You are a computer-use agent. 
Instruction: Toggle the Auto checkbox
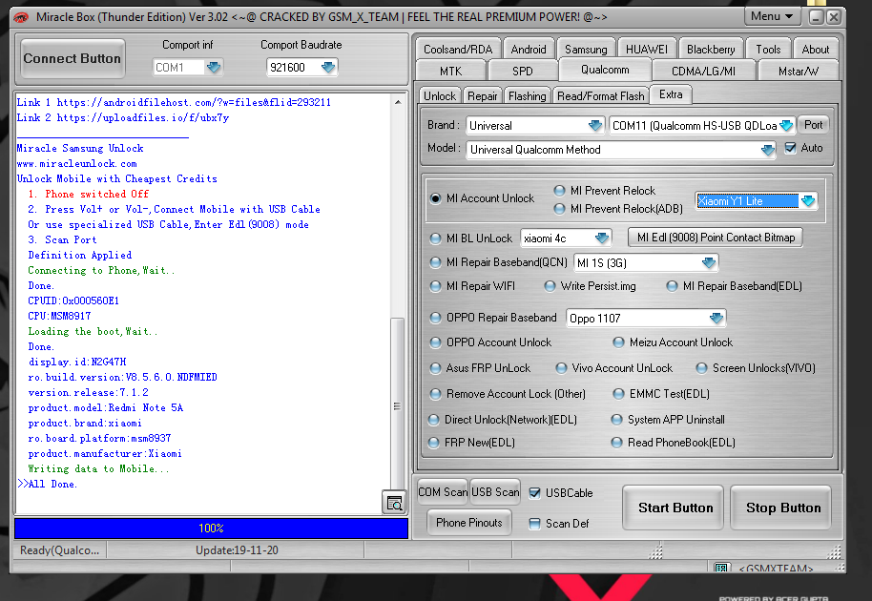(790, 148)
